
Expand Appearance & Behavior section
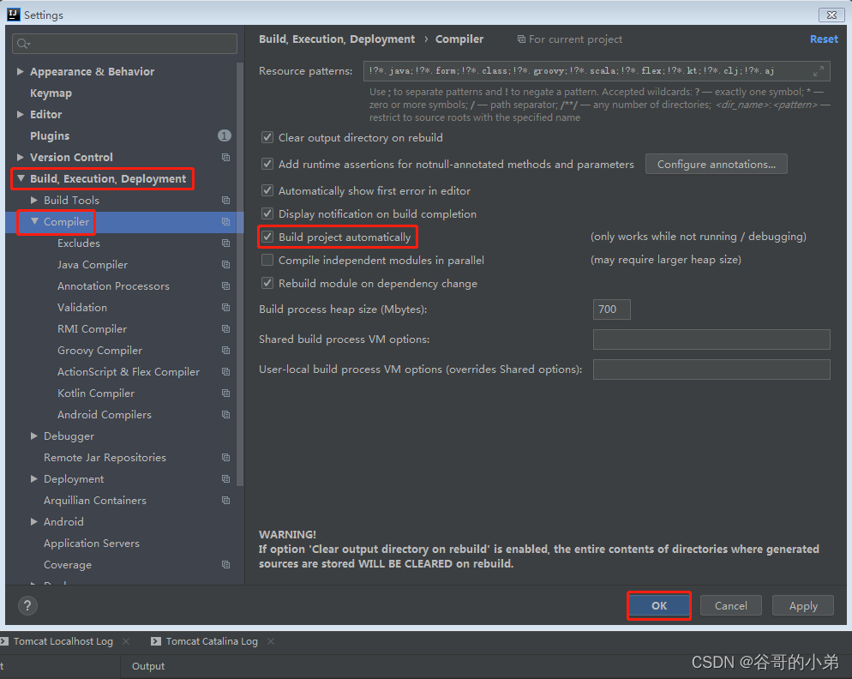(21, 72)
